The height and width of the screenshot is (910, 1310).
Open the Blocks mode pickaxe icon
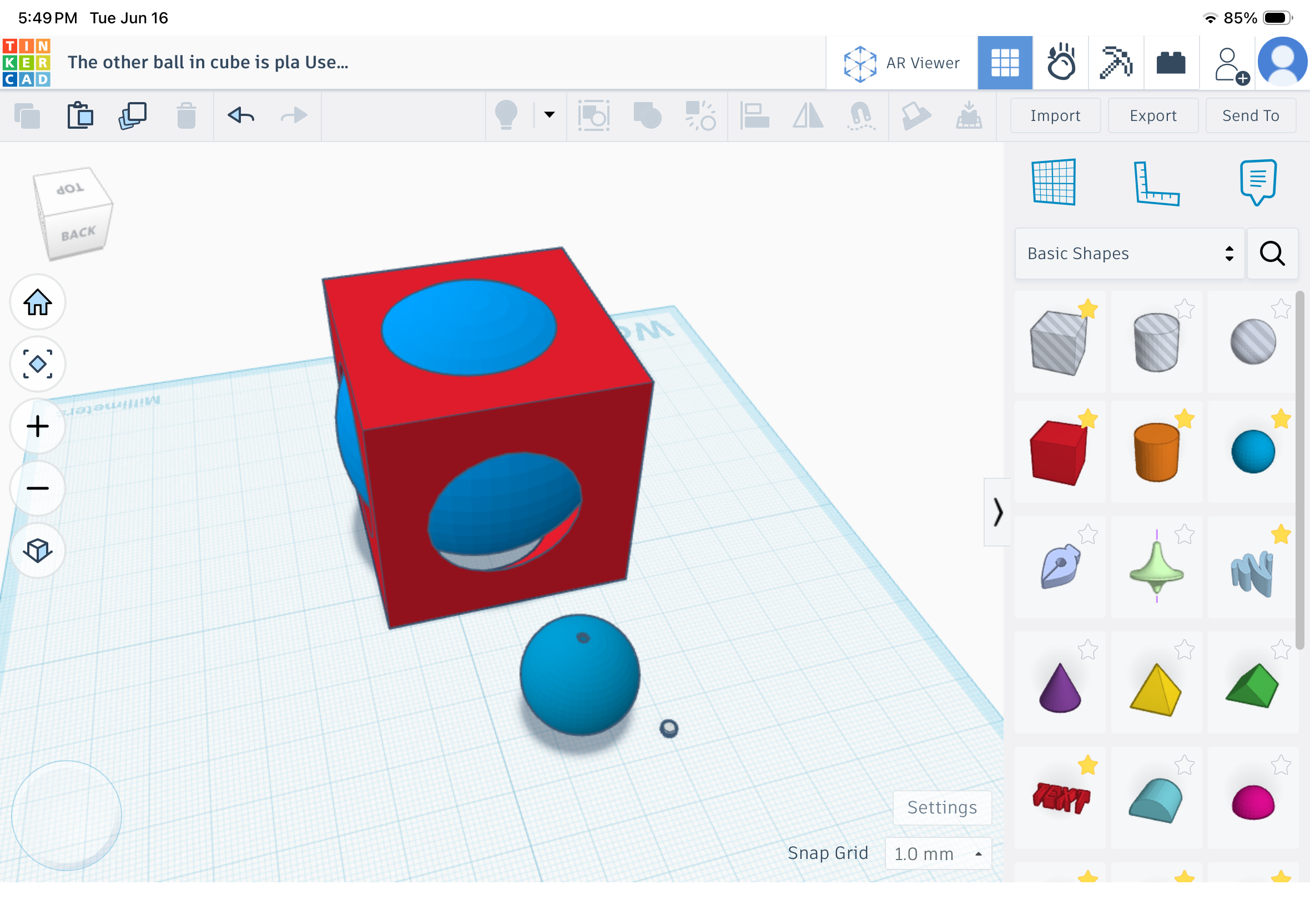1116,62
